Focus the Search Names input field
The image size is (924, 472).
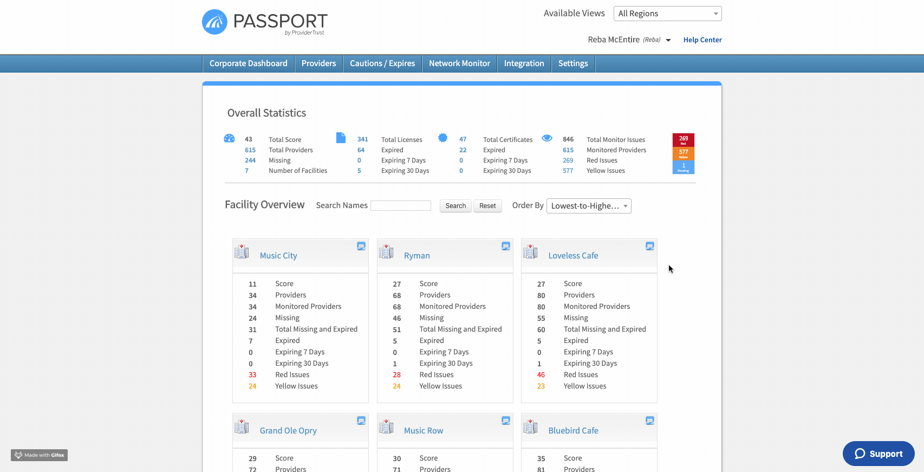click(401, 206)
